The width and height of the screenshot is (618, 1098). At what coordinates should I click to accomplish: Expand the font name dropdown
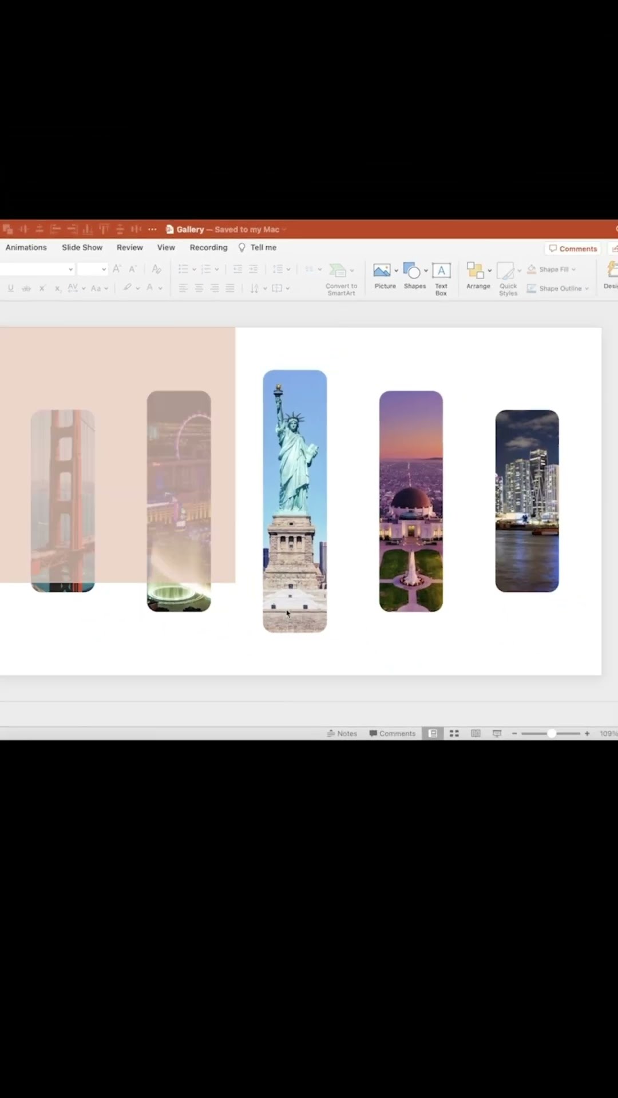(70, 269)
